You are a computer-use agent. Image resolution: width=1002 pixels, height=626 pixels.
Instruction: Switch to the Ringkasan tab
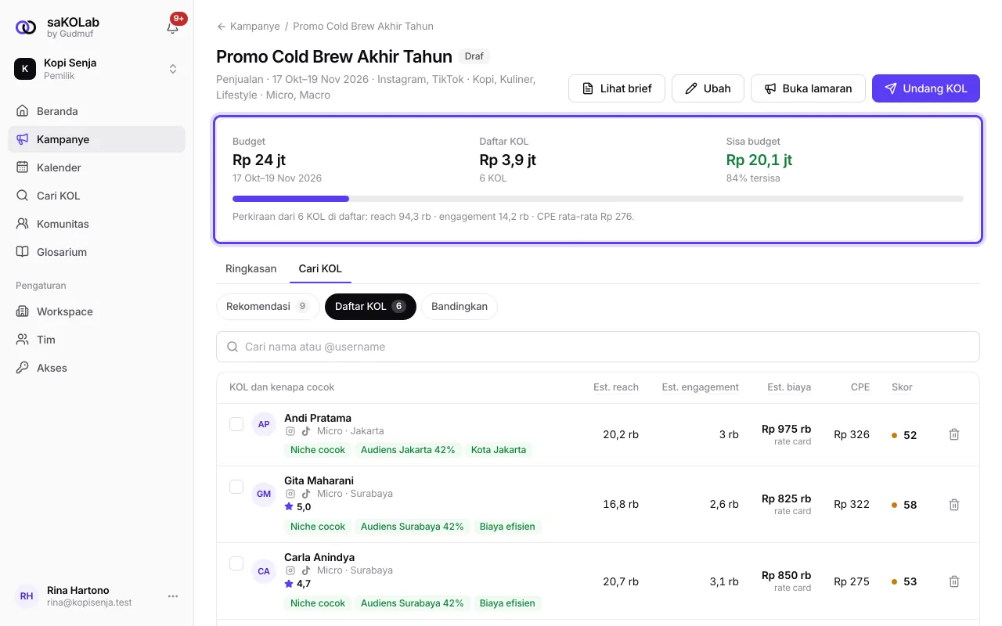pyautogui.click(x=251, y=268)
